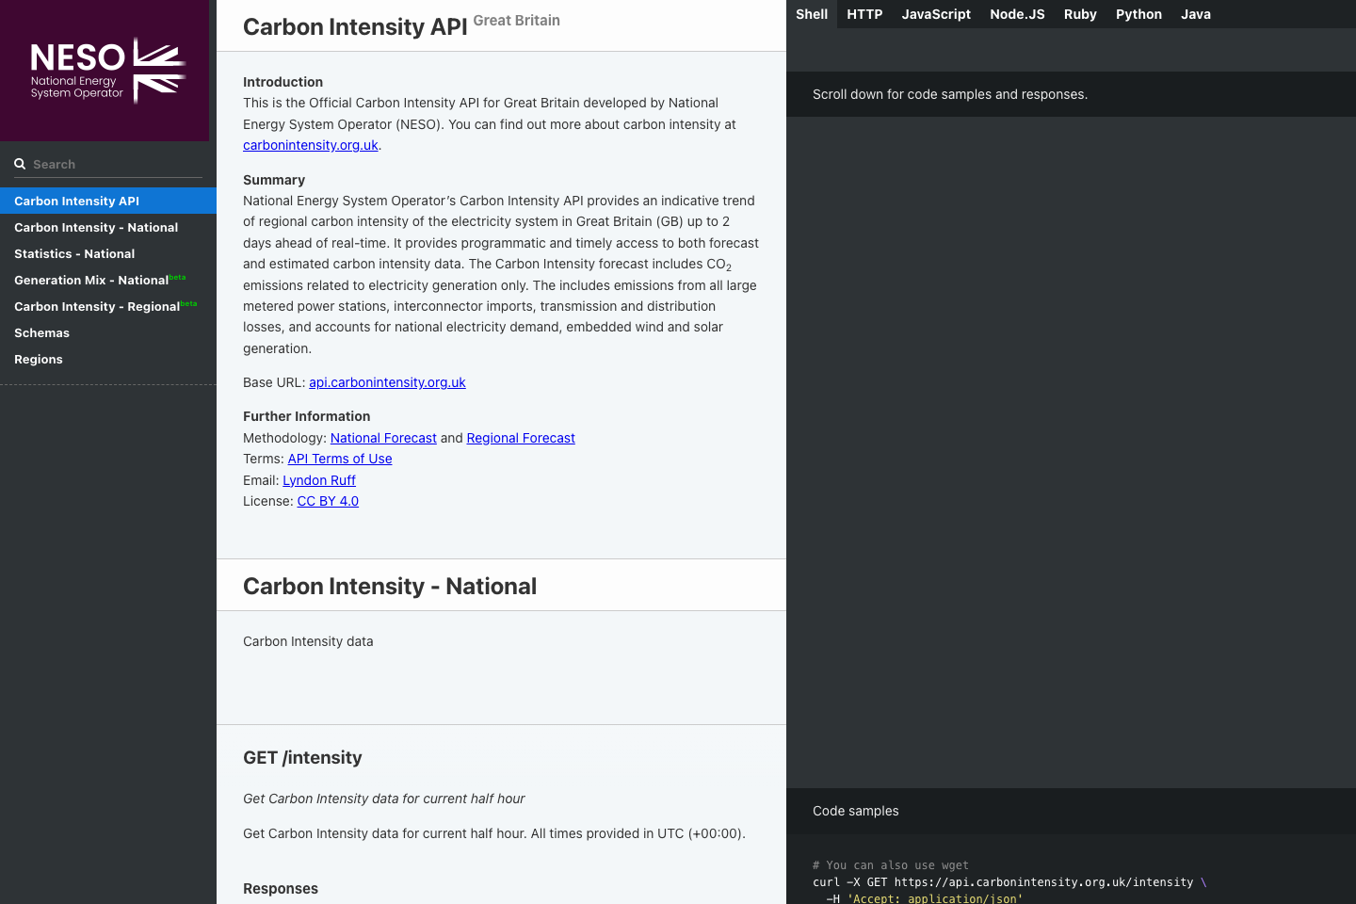Open the API Terms of Use link
This screenshot has height=904, width=1356.
point(340,459)
